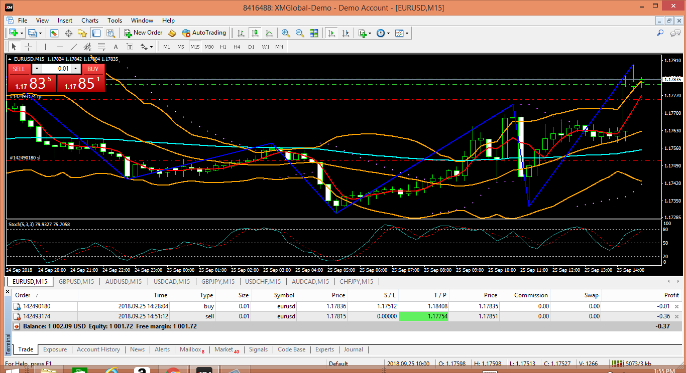Expand the Profiles dropdown arrow

(x=41, y=33)
